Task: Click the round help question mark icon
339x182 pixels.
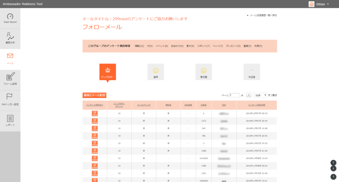Action: click(x=333, y=177)
